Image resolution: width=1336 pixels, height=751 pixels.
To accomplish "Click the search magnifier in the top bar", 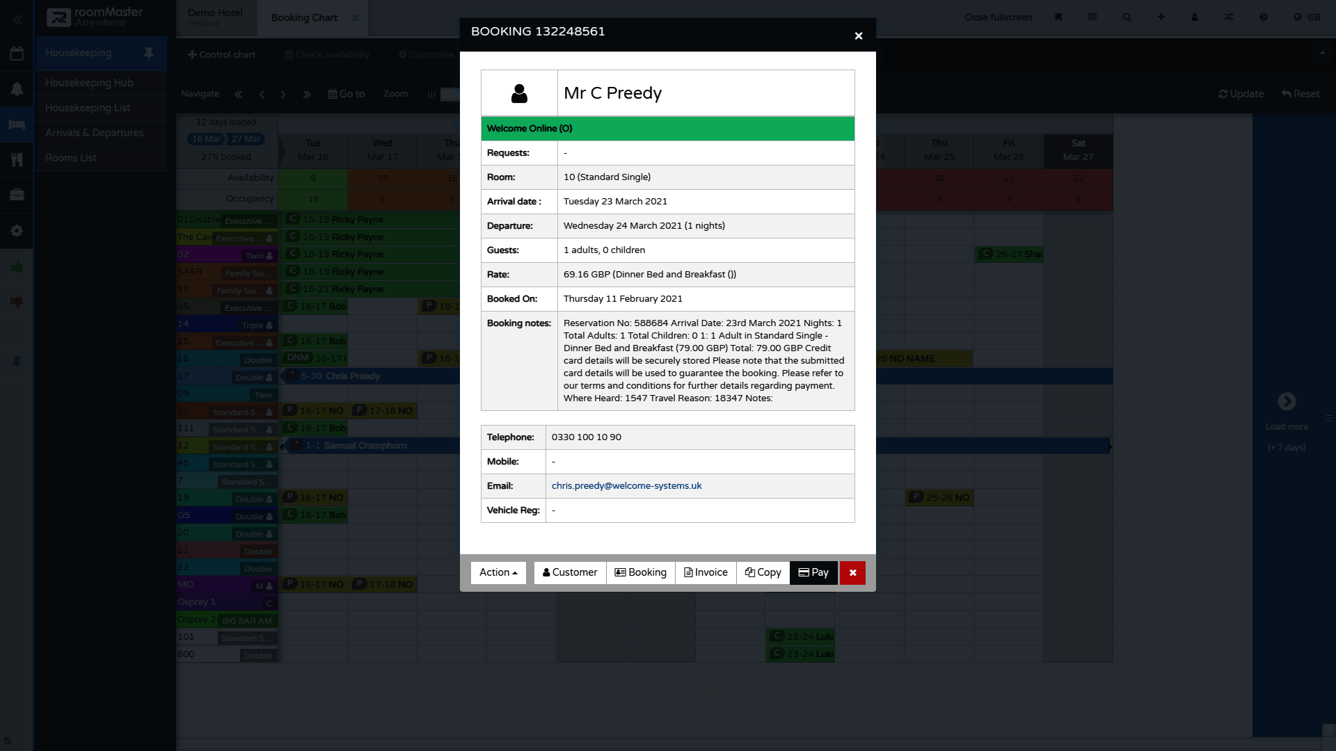I will 1127,17.
